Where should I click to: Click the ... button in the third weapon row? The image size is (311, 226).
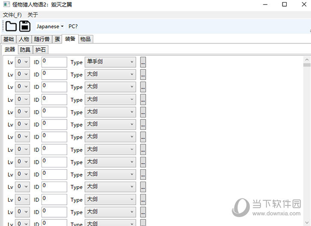(143, 87)
